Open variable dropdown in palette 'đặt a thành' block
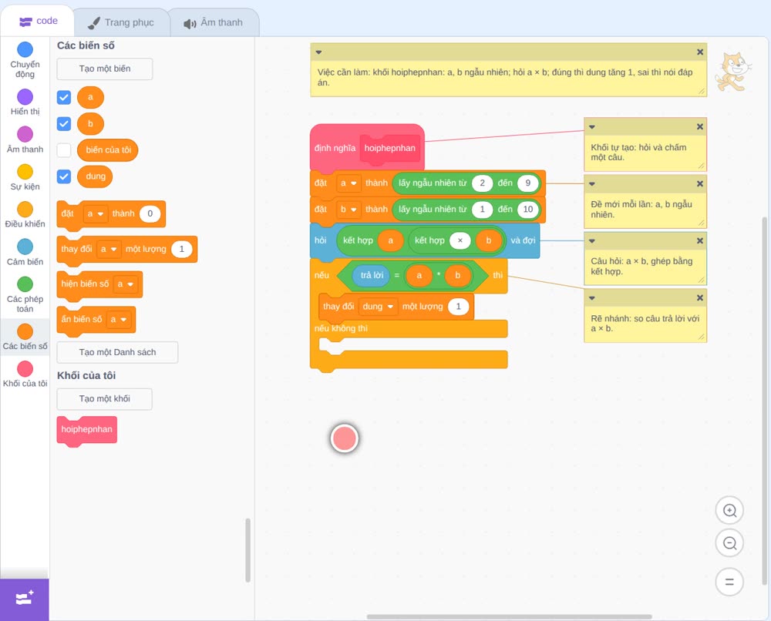Viewport: 771px width, 621px height. 96,213
